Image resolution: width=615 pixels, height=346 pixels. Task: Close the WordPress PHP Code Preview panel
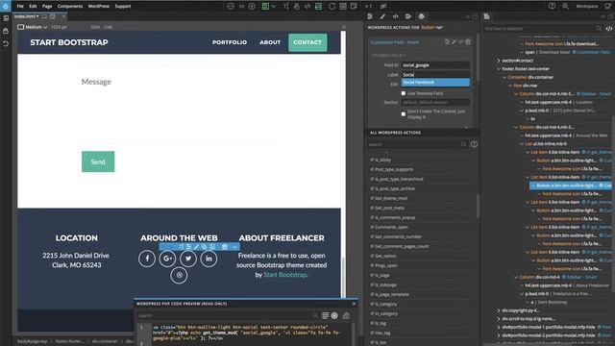pos(355,304)
